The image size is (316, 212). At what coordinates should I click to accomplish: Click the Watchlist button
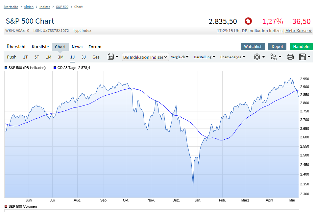pyautogui.click(x=253, y=47)
